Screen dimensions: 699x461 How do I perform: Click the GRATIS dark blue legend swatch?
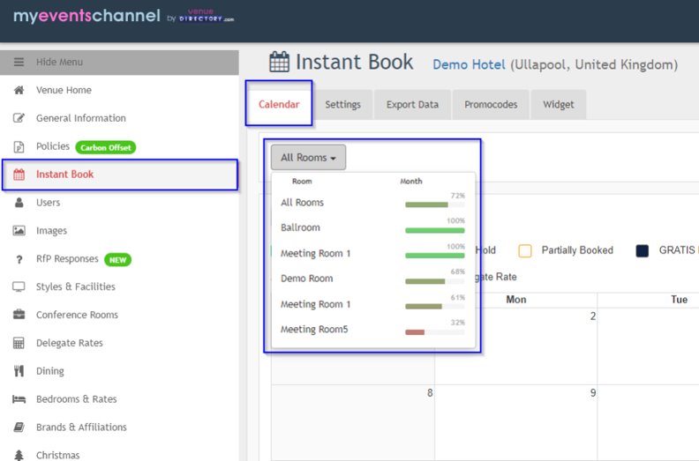tap(642, 250)
